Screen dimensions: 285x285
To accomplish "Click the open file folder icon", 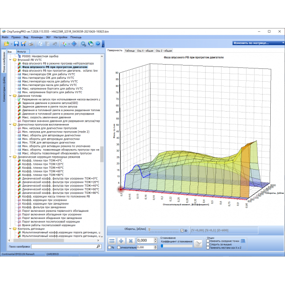I will click(x=6, y=43).
